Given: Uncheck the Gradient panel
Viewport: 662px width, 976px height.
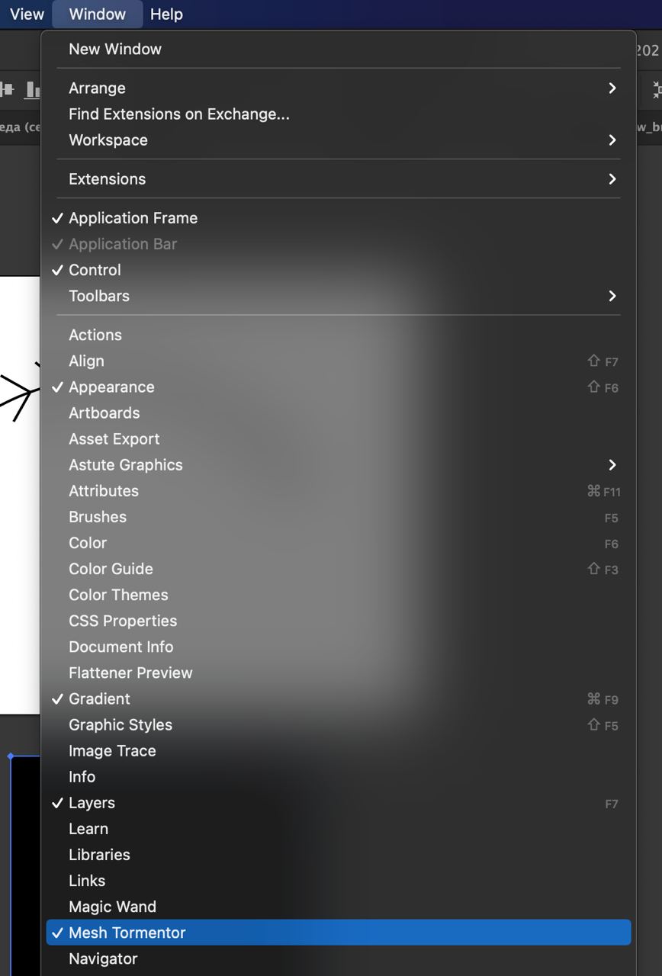Looking at the screenshot, I should tap(339, 698).
